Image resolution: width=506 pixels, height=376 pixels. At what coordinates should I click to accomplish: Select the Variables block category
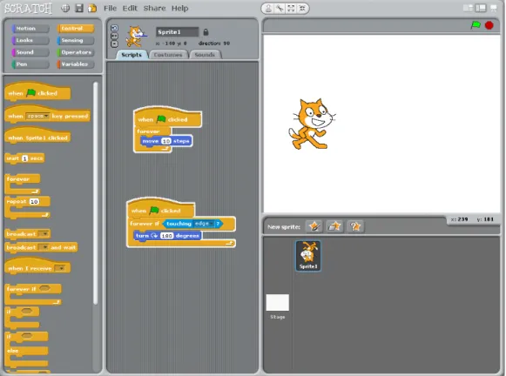tap(76, 64)
